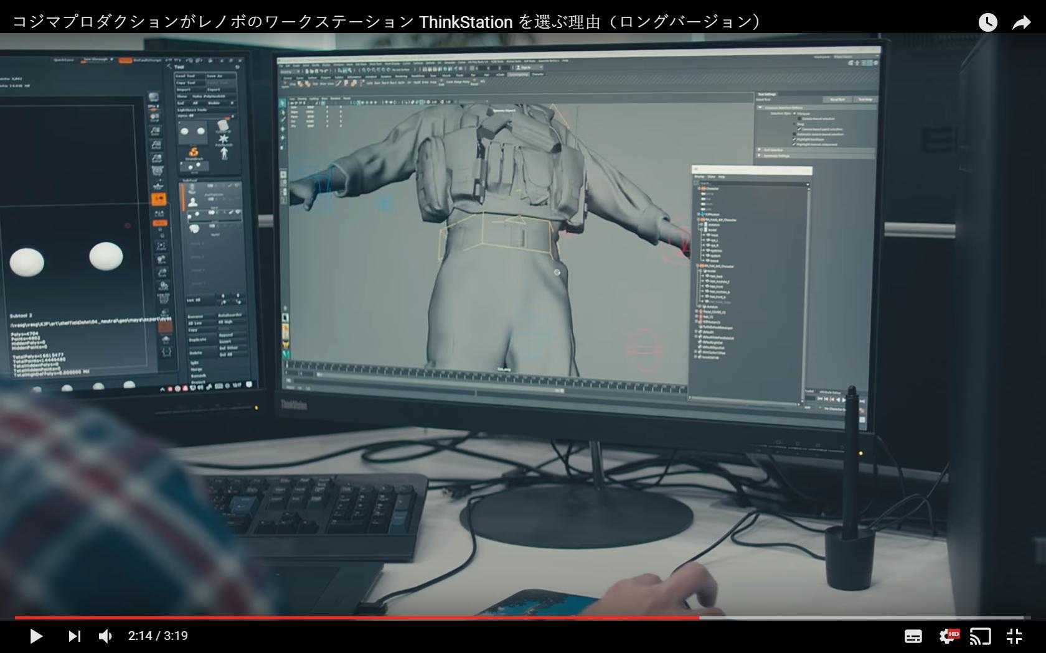Collapse the Common Selection Options section
Viewport: 1046px width, 653px height.
[x=760, y=107]
